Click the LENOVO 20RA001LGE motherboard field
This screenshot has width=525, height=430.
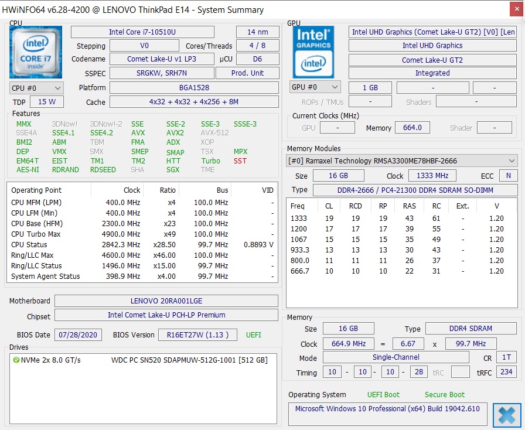166,301
